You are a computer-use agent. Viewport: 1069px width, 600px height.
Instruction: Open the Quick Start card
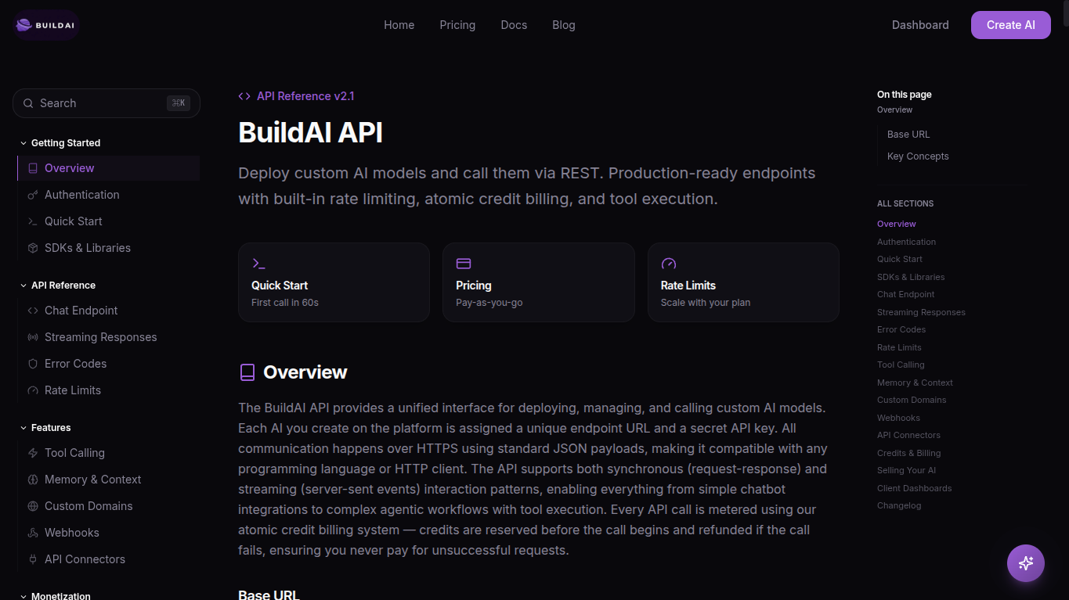pos(334,282)
